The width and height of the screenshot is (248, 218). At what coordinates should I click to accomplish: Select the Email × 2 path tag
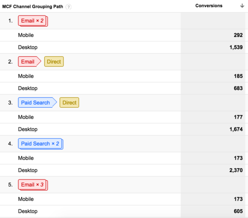(33, 21)
